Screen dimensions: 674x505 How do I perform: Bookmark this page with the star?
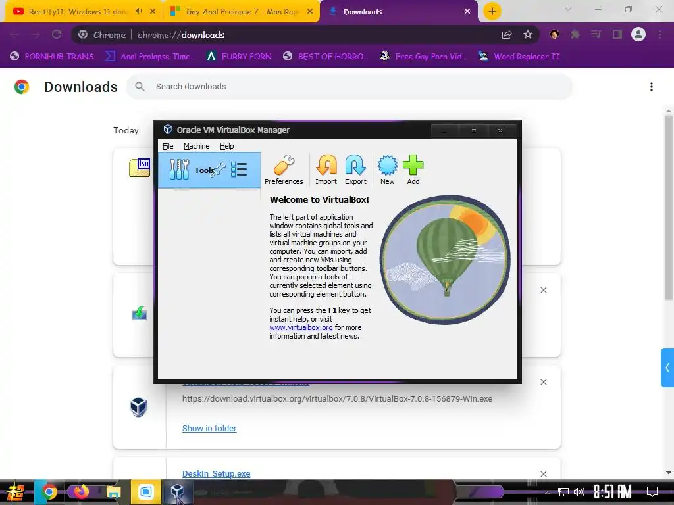click(528, 35)
